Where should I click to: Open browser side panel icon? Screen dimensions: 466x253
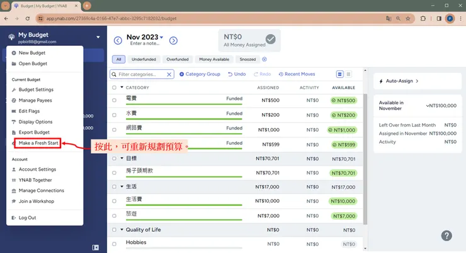coord(439,18)
